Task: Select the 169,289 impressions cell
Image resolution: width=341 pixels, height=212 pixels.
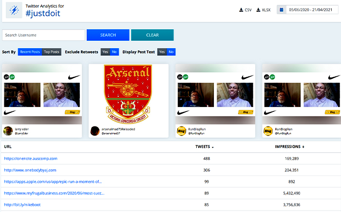Action: [292, 159]
